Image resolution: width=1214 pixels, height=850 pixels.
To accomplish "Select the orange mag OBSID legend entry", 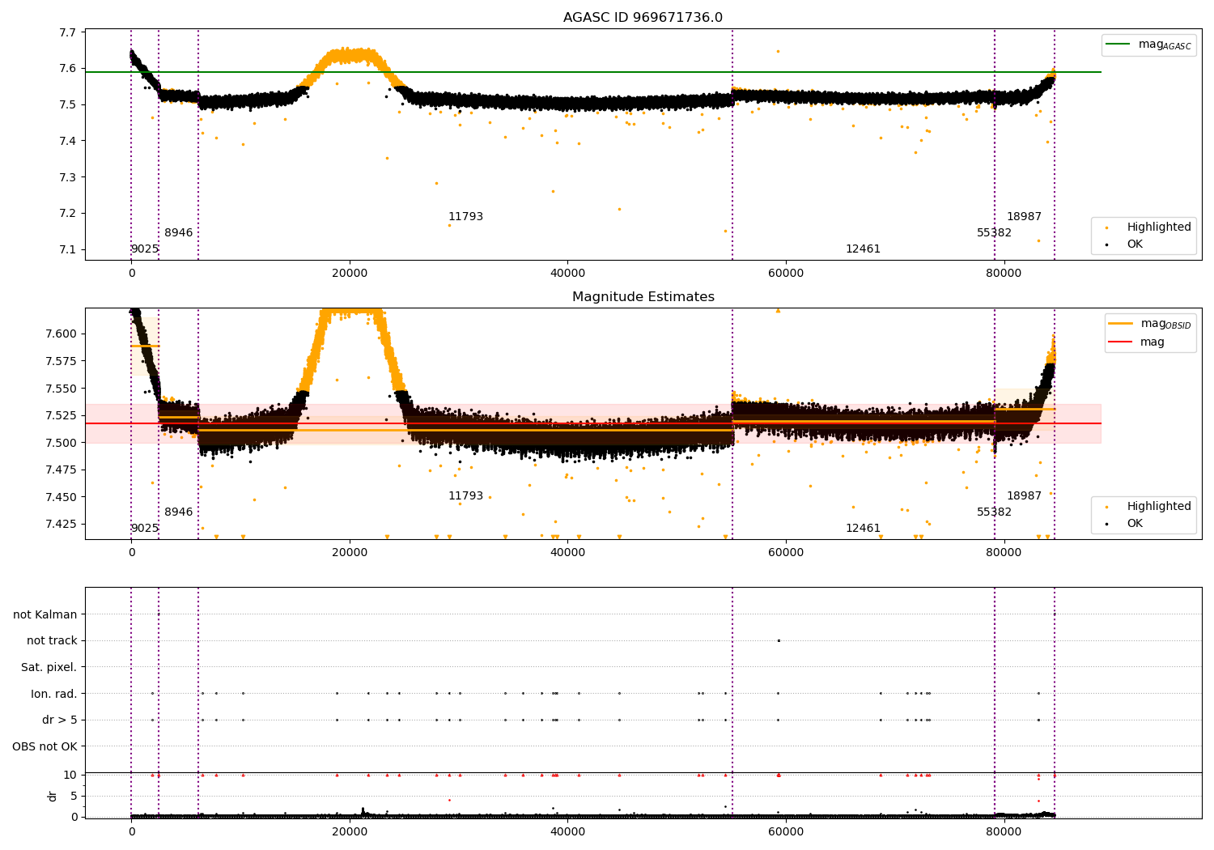I will 1150,324.
